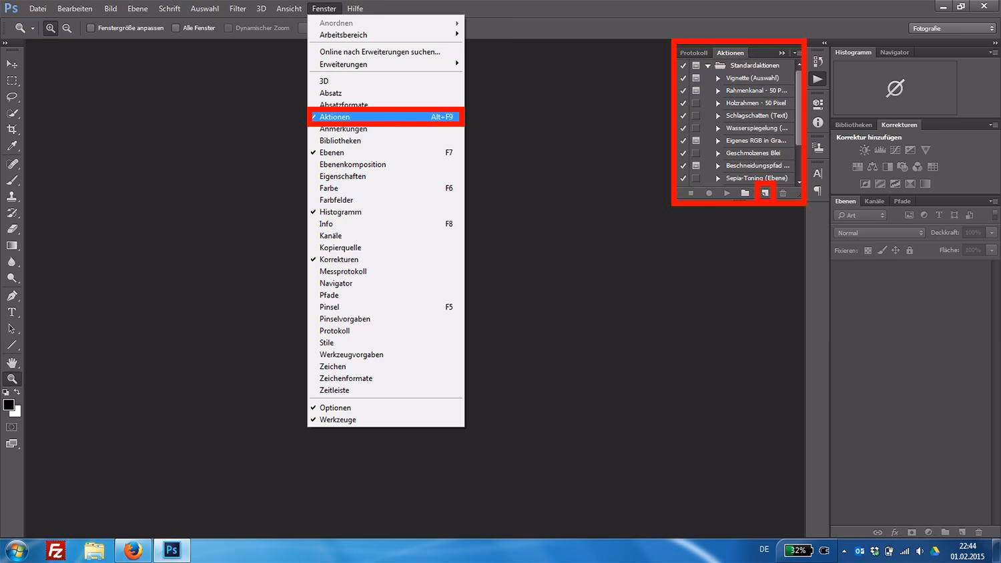Choose 'Aktionen' from the Fenster menu
1001x563 pixels.
tap(334, 117)
